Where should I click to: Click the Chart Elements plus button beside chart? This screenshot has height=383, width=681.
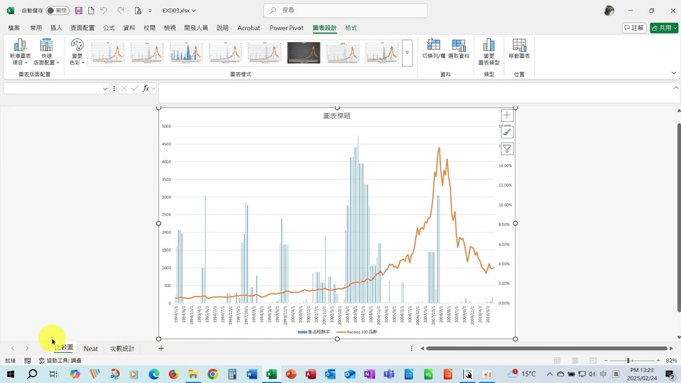pos(507,115)
